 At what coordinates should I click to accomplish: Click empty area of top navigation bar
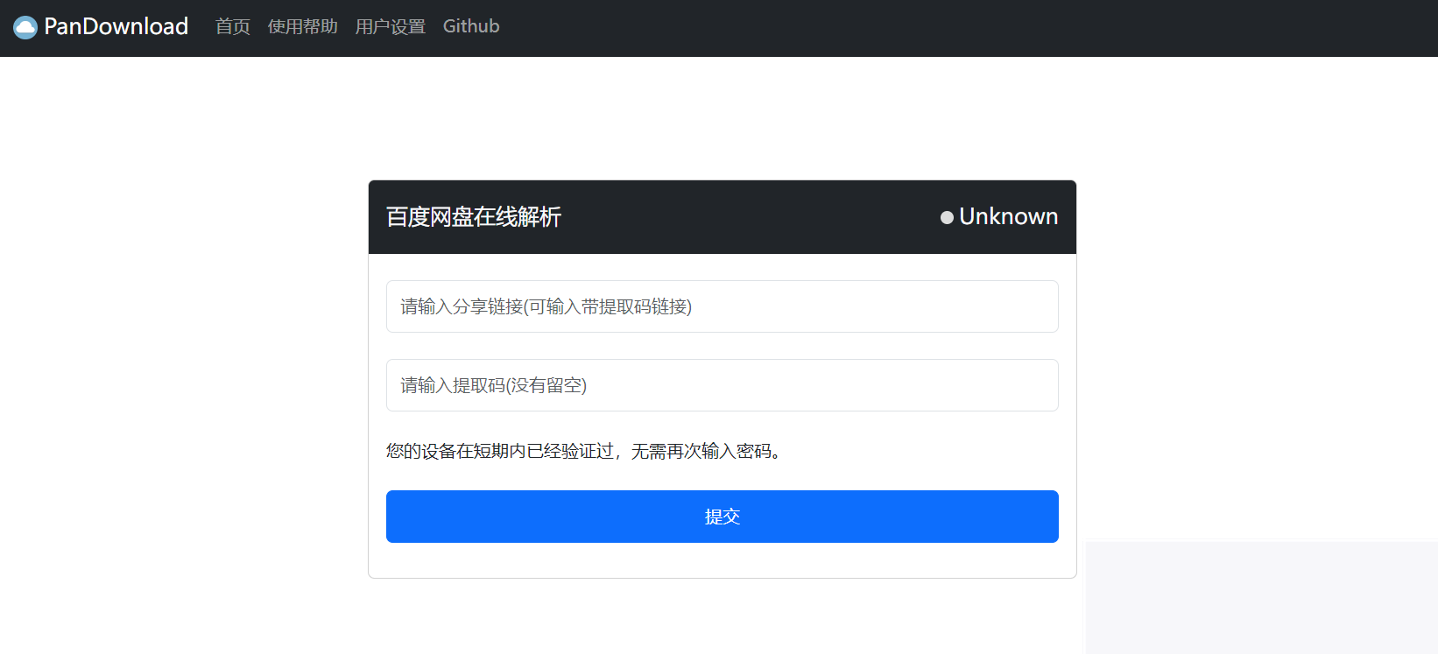(963, 28)
